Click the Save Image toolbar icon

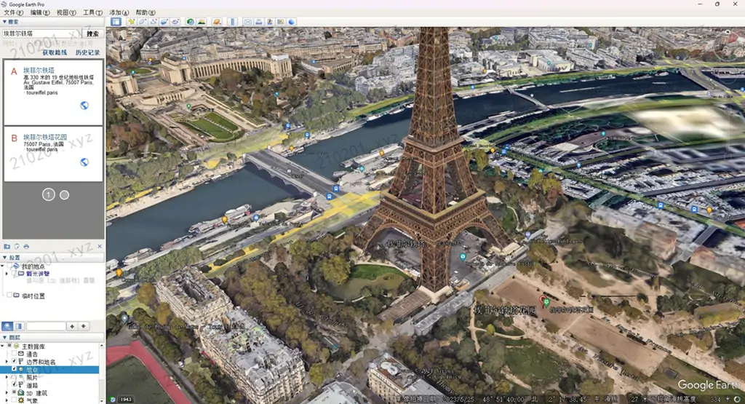[x=270, y=22]
